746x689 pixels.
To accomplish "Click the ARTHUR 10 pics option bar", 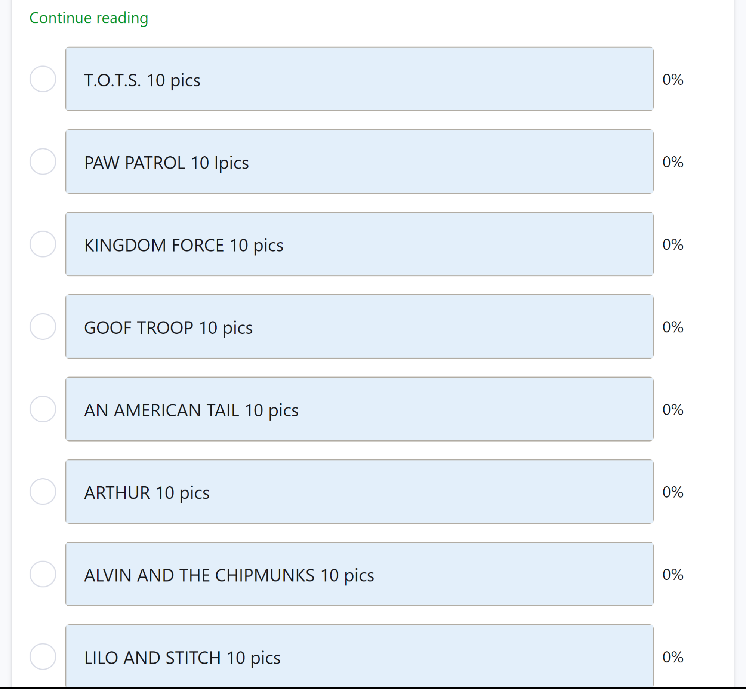I will pos(359,492).
